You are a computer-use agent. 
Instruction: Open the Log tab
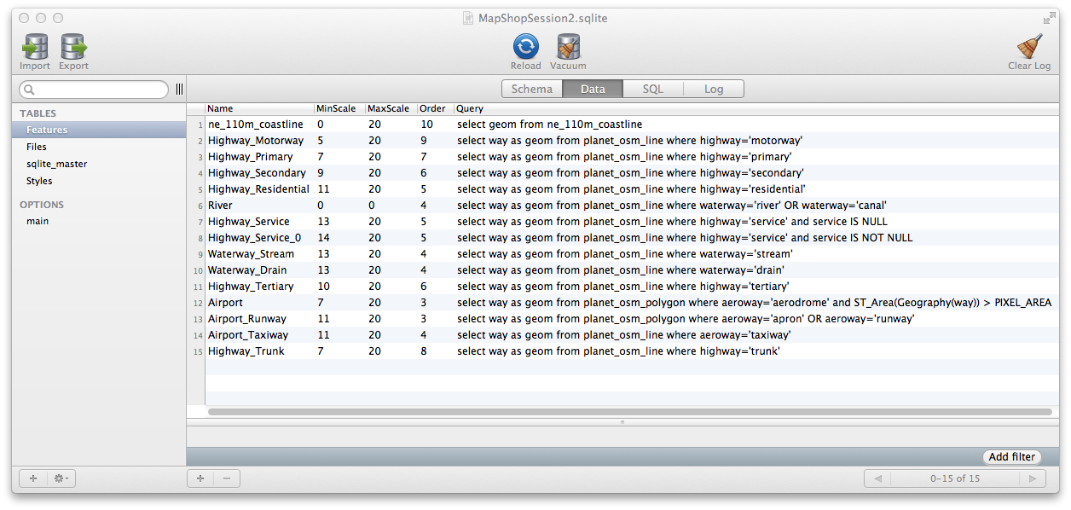714,89
